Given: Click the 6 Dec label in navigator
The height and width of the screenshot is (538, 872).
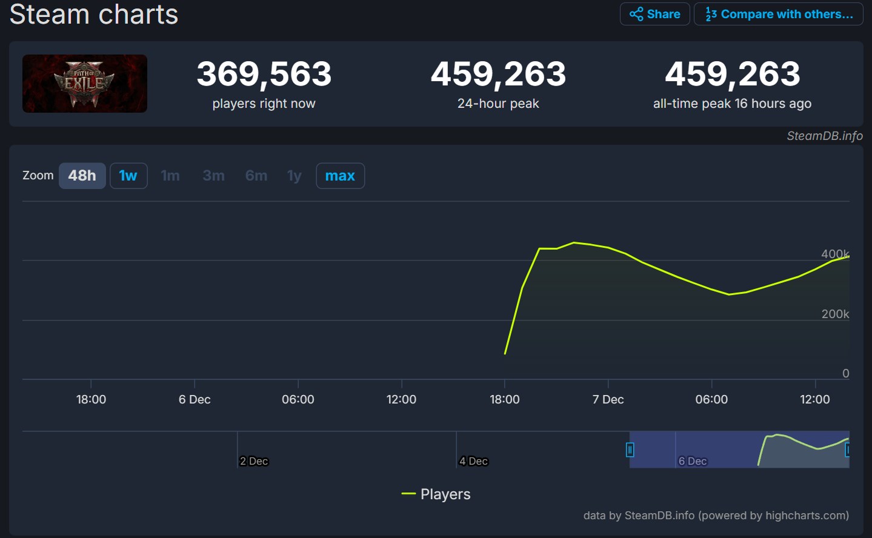Looking at the screenshot, I should (693, 461).
